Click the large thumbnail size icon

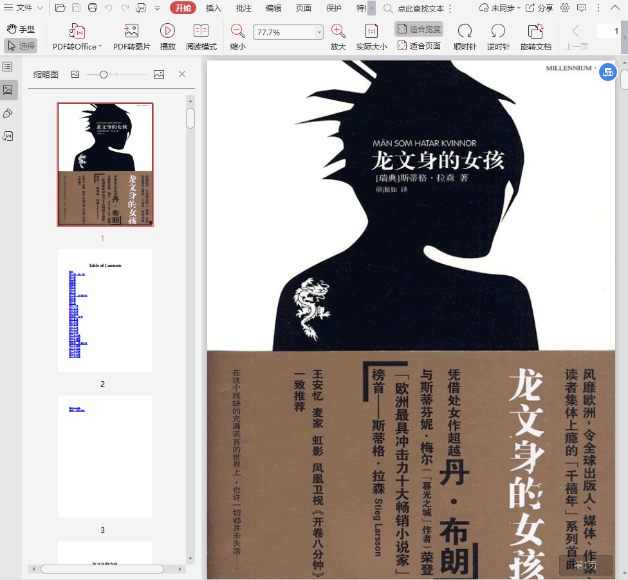(159, 75)
